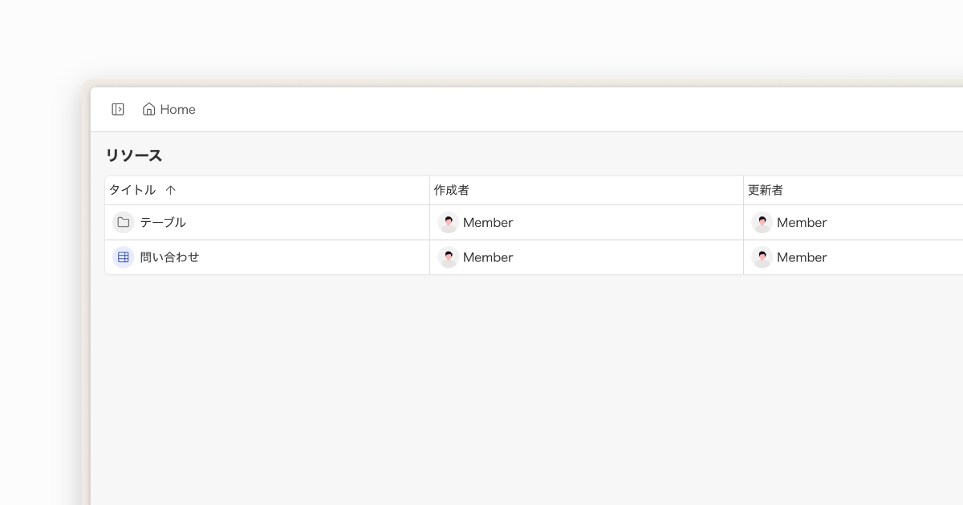Select updater Member text in テーブル row
963x505 pixels.
tap(802, 223)
